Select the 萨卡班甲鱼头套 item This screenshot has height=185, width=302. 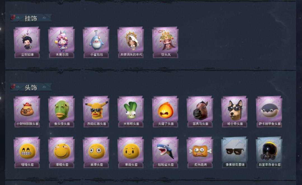click(269, 112)
